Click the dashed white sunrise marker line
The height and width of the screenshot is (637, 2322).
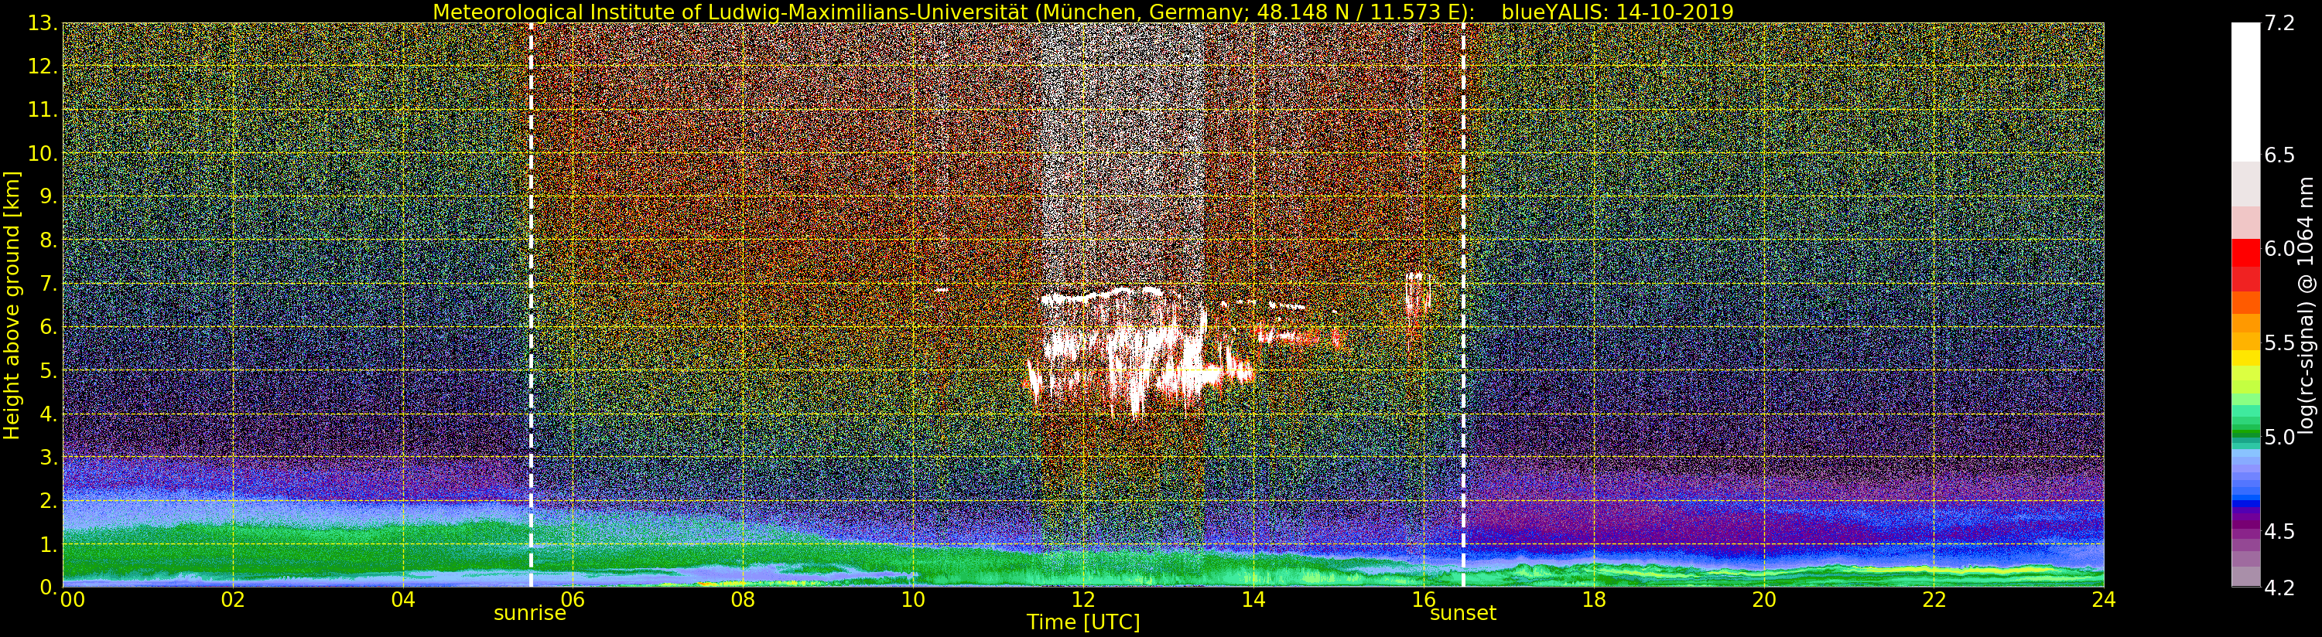click(531, 305)
